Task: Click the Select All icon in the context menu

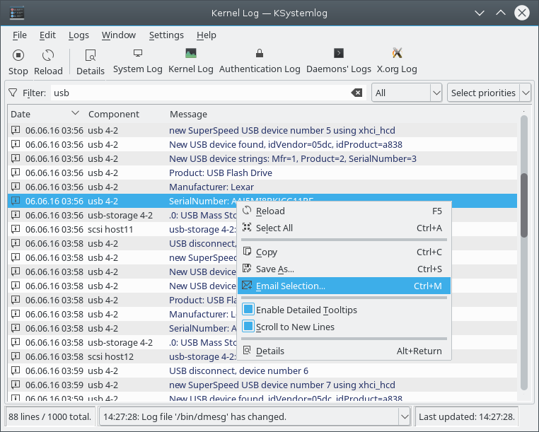Action: point(247,227)
